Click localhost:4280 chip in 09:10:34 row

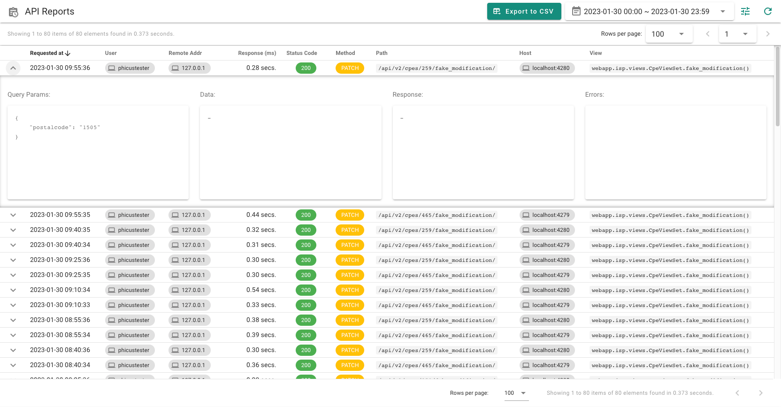tap(547, 290)
